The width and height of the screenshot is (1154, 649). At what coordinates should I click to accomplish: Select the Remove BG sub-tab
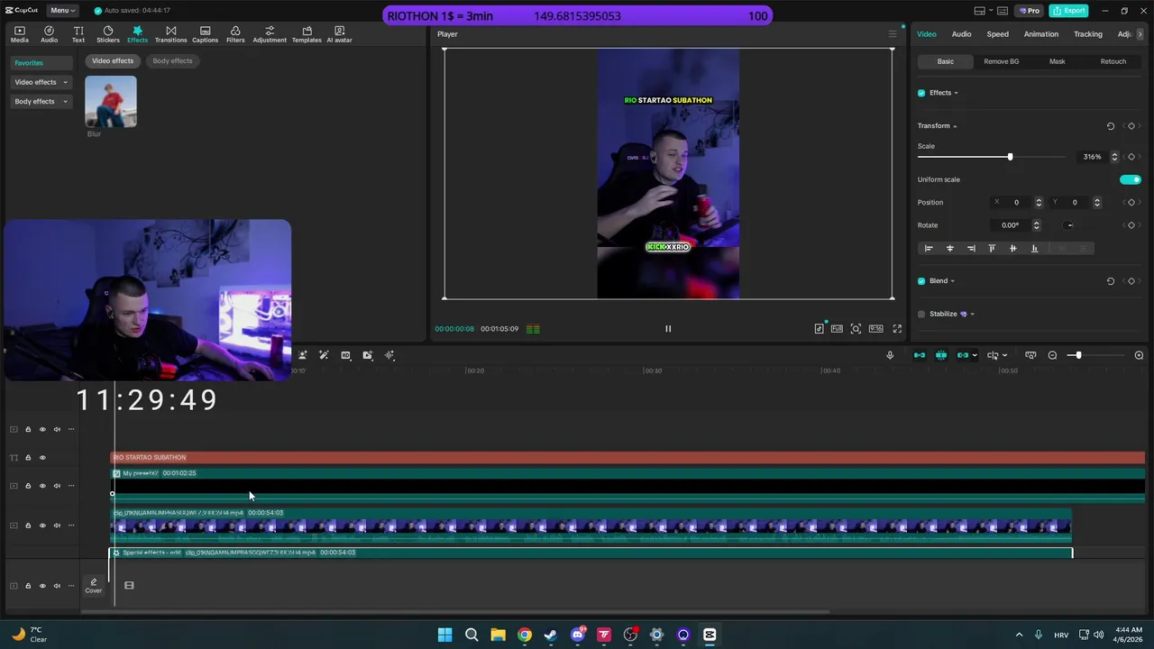1001,61
